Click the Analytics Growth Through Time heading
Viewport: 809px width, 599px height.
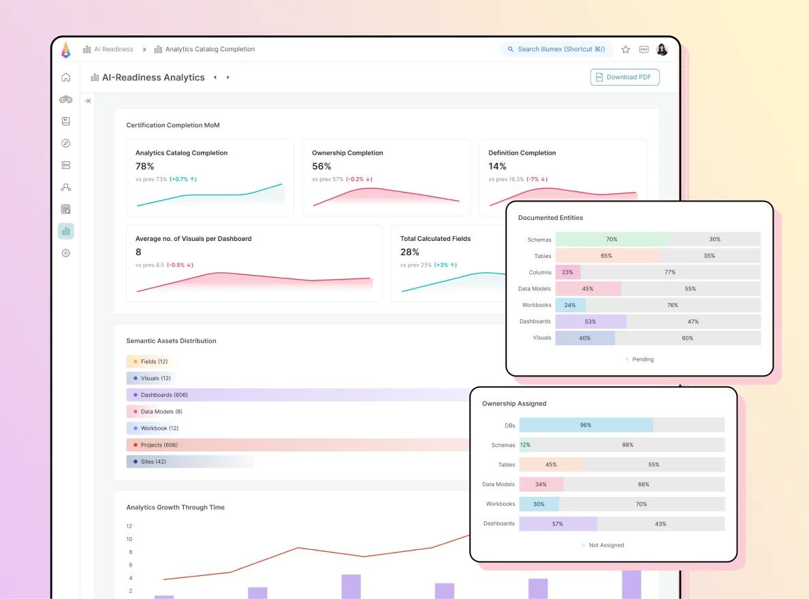(176, 508)
